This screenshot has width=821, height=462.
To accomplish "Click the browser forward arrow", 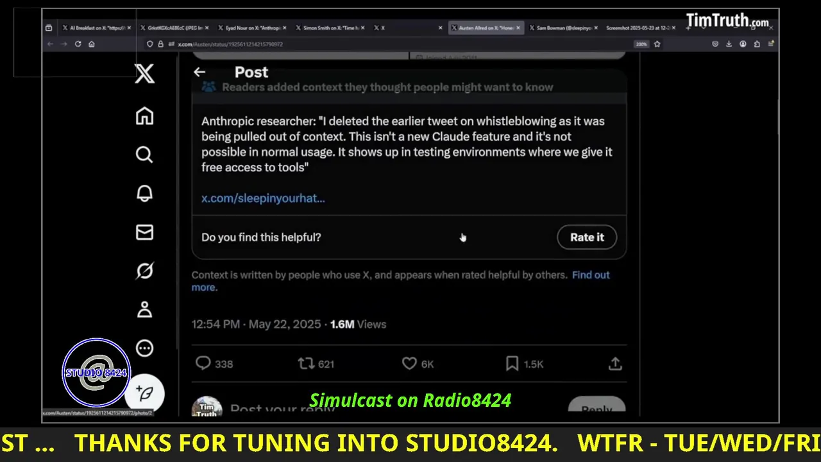I will point(63,44).
